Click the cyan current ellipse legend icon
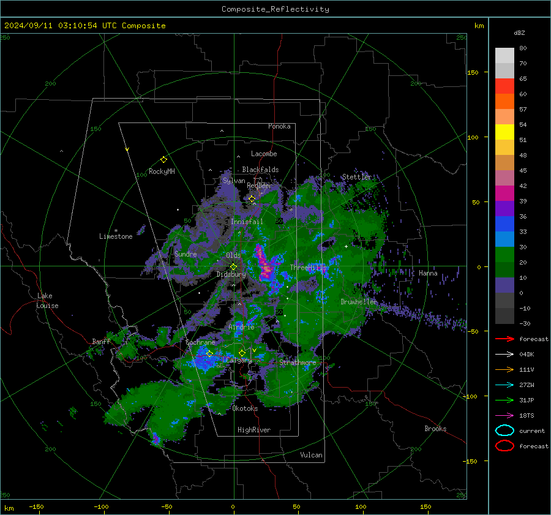The height and width of the screenshot is (515, 551). pyautogui.click(x=504, y=430)
